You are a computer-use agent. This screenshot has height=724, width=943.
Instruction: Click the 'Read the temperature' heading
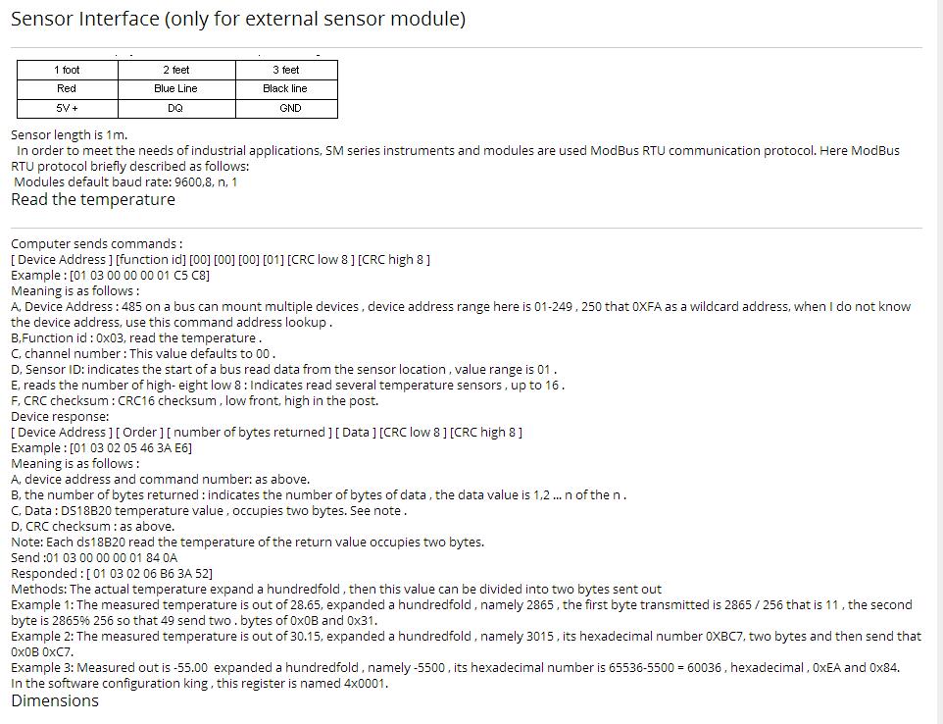tap(93, 200)
